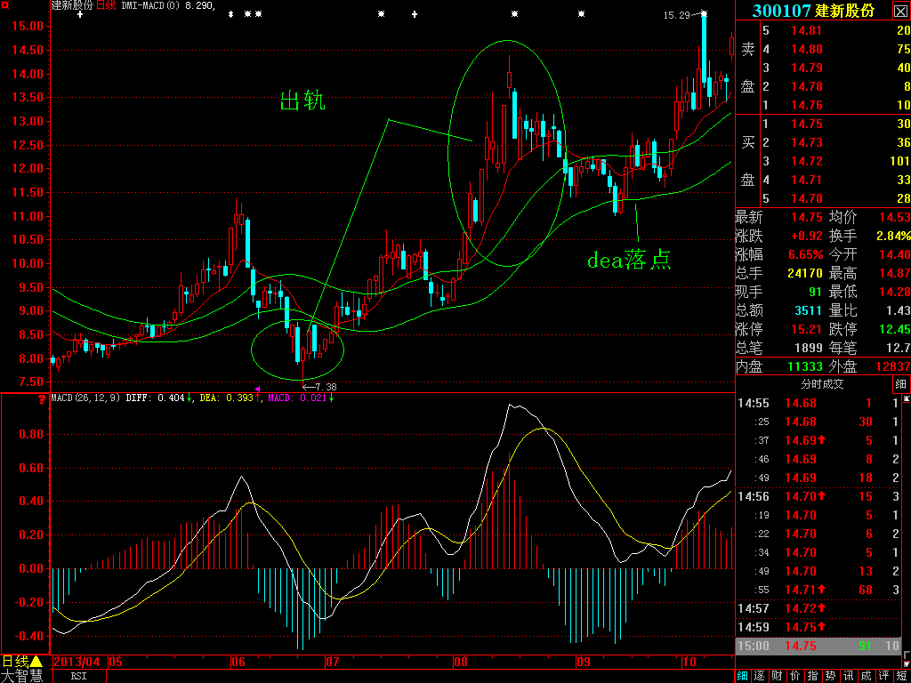911x683 pixels.
Task: Click stock code 300107 in header
Action: 782,11
